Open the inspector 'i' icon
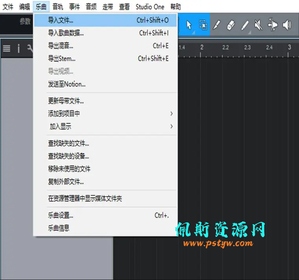Screen dimensions: 299x280 [19, 48]
